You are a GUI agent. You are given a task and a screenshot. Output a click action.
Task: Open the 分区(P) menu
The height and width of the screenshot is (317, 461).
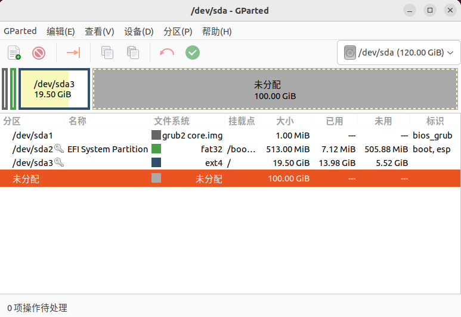point(178,31)
